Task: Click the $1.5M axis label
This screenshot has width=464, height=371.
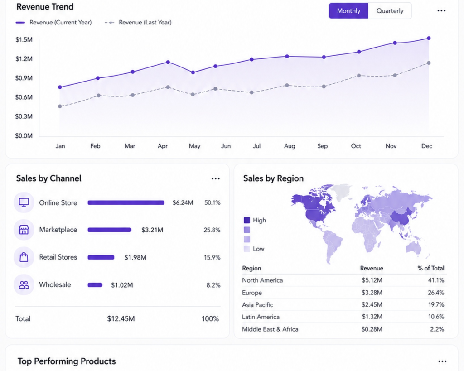Action: coord(24,40)
